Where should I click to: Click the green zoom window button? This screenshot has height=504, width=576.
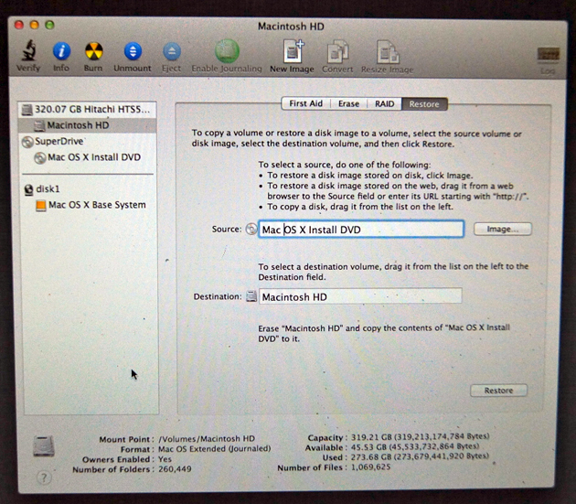[49, 25]
